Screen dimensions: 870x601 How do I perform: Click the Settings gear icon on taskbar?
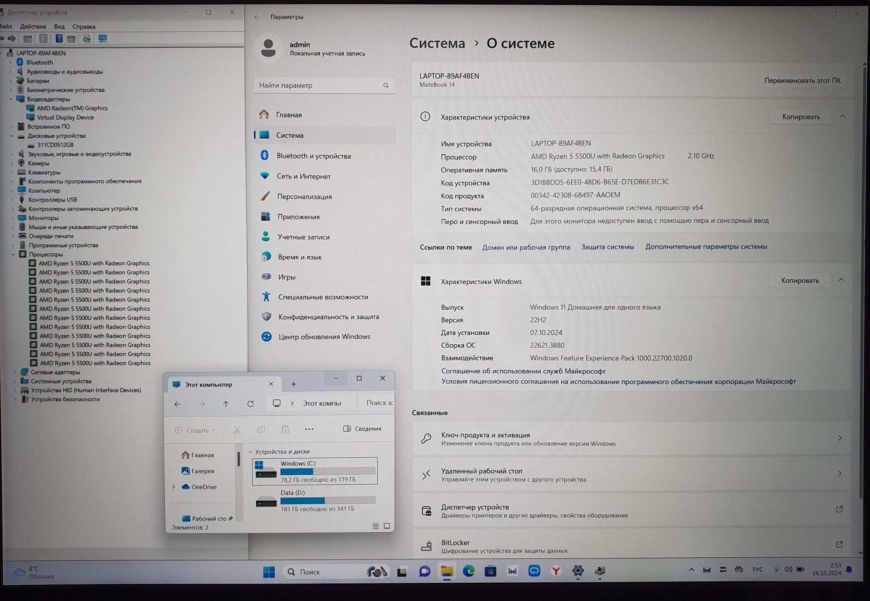click(578, 571)
